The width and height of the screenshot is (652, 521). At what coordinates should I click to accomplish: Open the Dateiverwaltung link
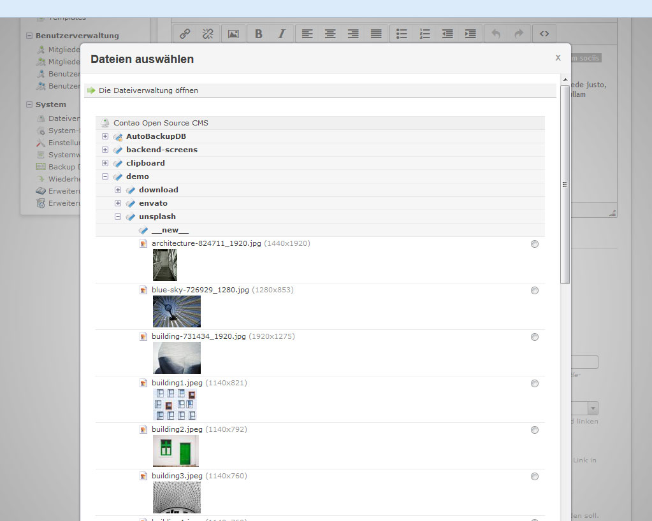click(x=148, y=90)
